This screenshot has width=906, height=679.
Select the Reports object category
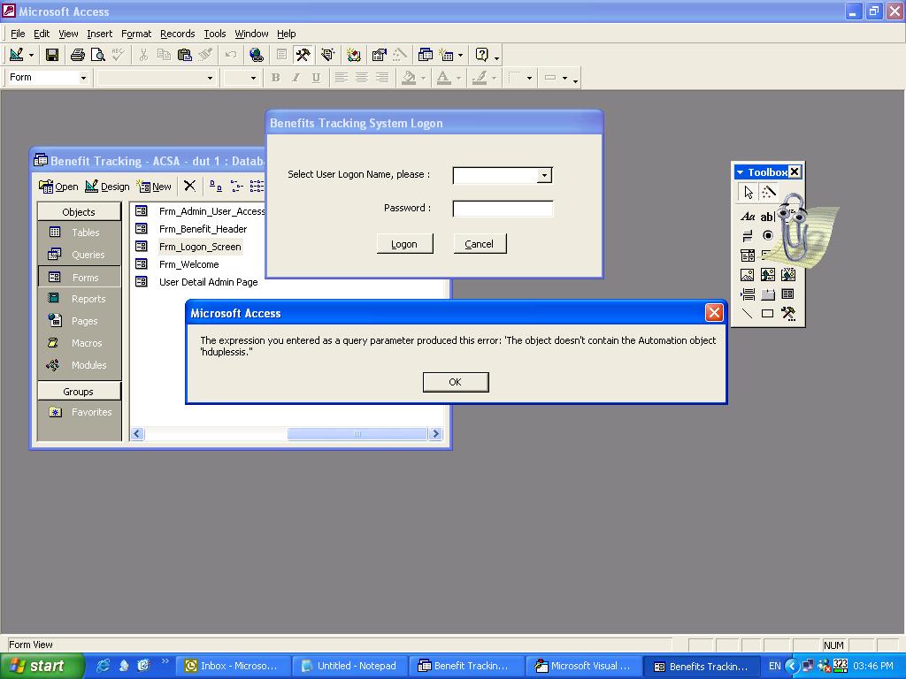click(x=79, y=299)
